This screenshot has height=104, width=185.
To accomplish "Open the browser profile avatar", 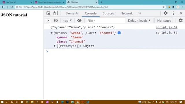I will (178, 7).
